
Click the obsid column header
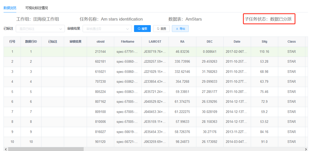pyautogui.click(x=100, y=42)
